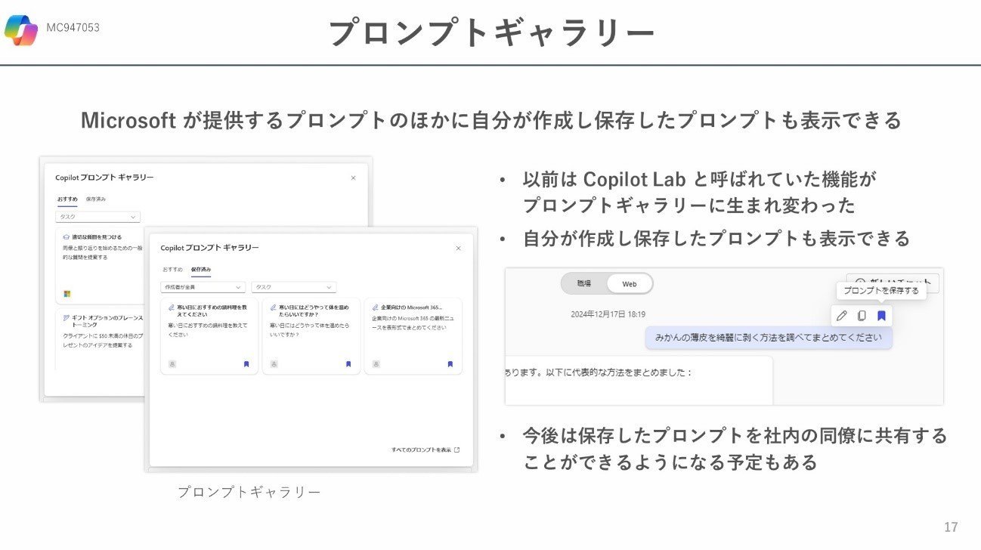Open the タスク dropdown in the back gallery dialog
981x550 pixels.
tap(97, 217)
